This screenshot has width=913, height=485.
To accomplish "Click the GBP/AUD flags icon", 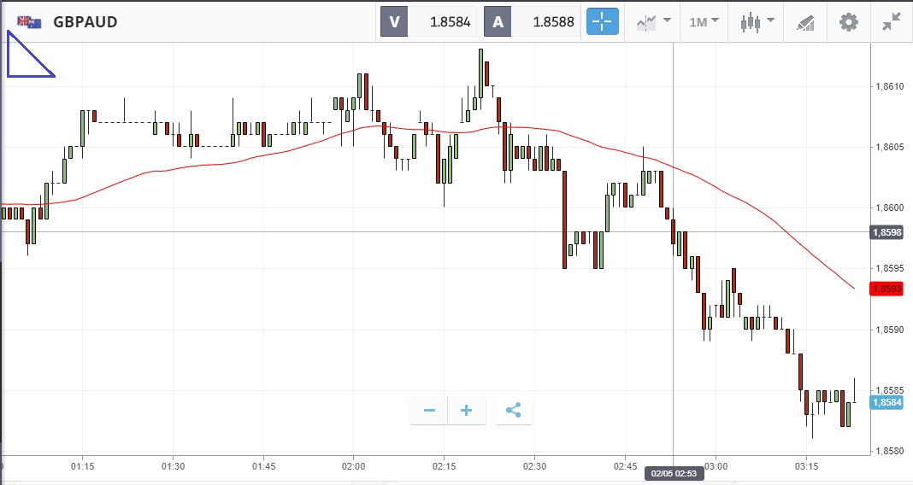I will coord(29,22).
